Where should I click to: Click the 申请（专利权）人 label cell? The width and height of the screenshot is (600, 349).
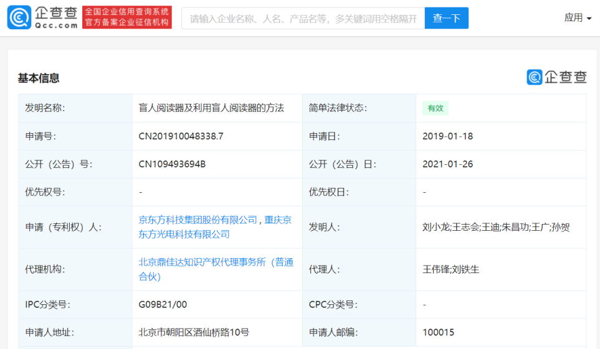coord(75,227)
